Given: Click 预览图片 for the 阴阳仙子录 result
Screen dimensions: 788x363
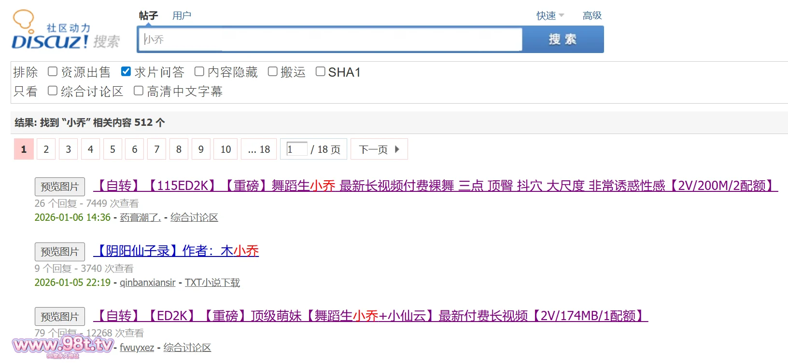Looking at the screenshot, I should [x=60, y=252].
